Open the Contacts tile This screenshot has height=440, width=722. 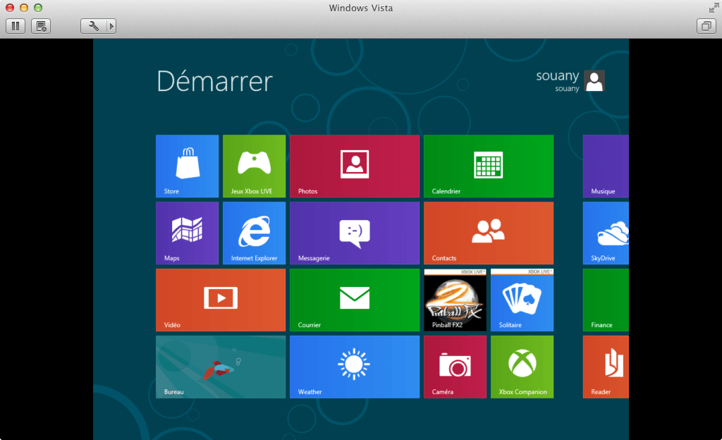tap(489, 233)
